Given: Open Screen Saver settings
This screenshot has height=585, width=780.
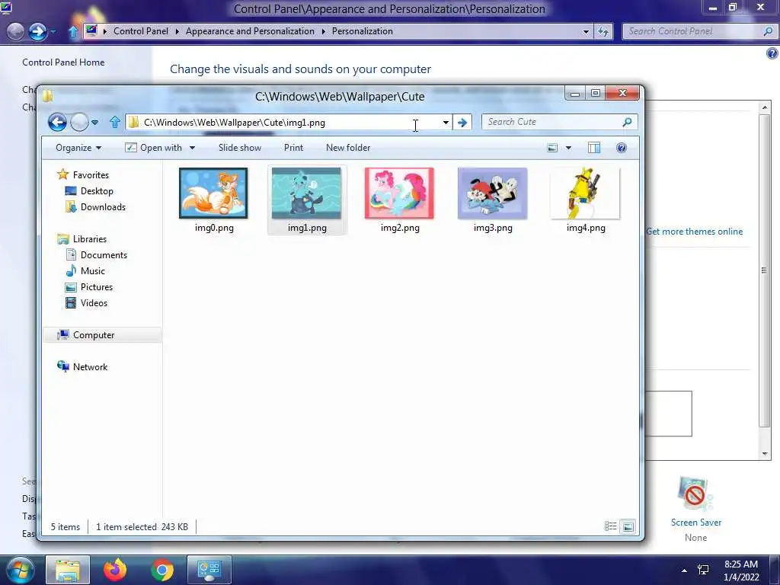Looking at the screenshot, I should tap(696, 523).
